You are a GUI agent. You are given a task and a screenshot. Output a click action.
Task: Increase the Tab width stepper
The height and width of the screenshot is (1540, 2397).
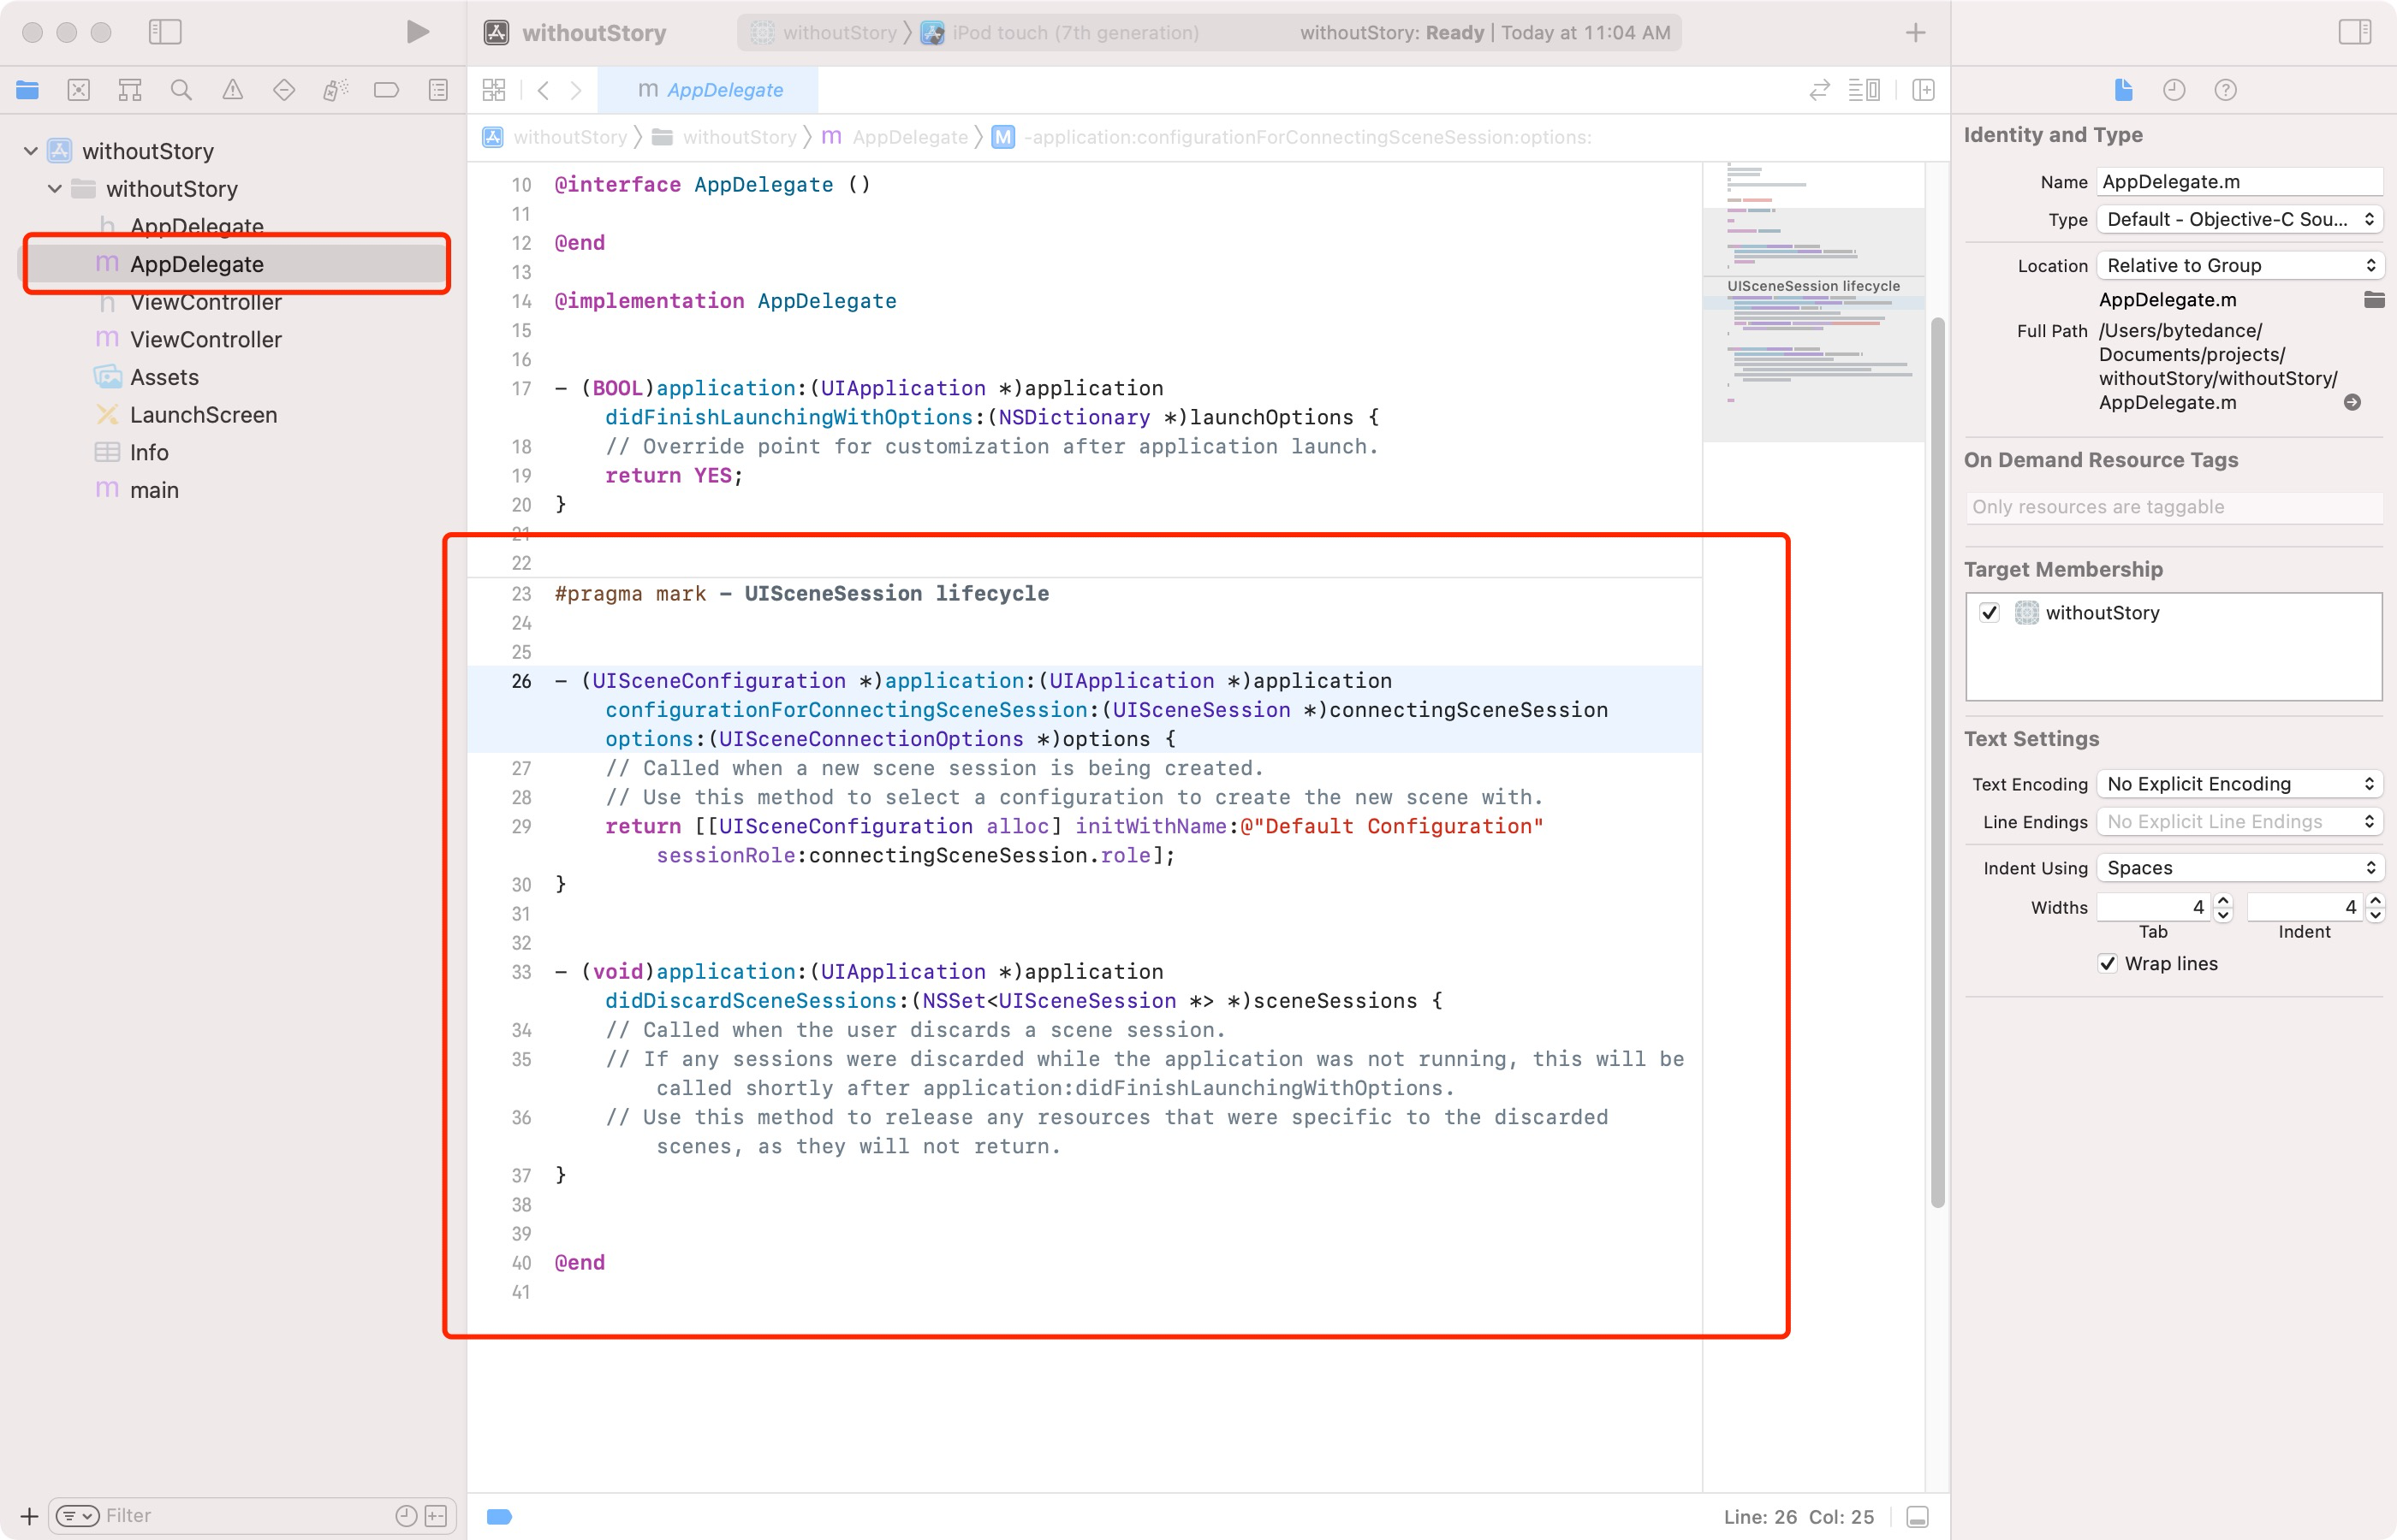tap(2222, 901)
